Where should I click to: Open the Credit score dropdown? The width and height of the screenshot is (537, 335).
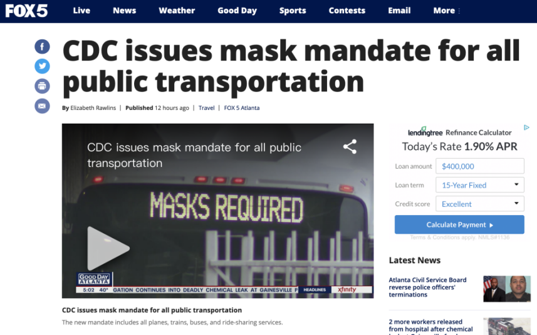[x=480, y=204]
